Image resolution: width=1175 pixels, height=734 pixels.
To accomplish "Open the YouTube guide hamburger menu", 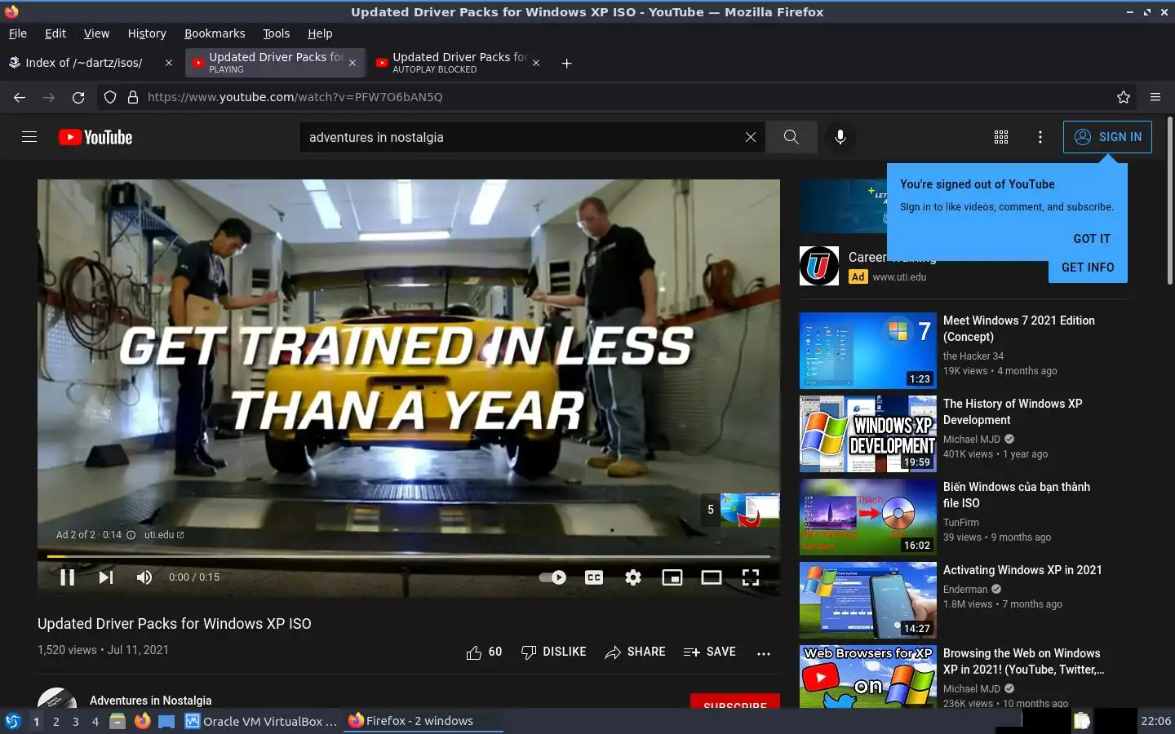I will (x=29, y=137).
